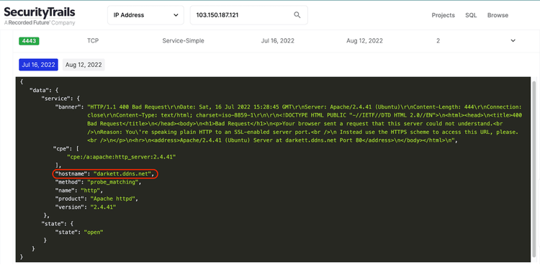The height and width of the screenshot is (265, 540).
Task: Select the Aug 12, 2022 date tab
Action: click(x=84, y=65)
